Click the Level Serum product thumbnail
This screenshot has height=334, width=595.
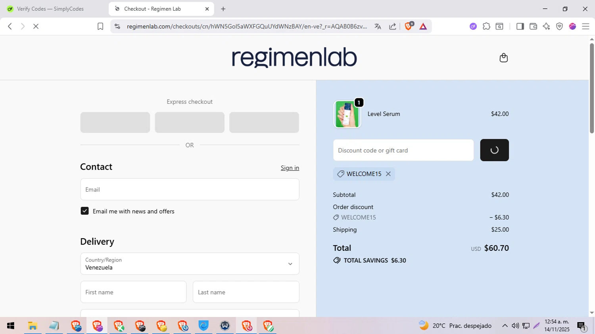pyautogui.click(x=347, y=114)
